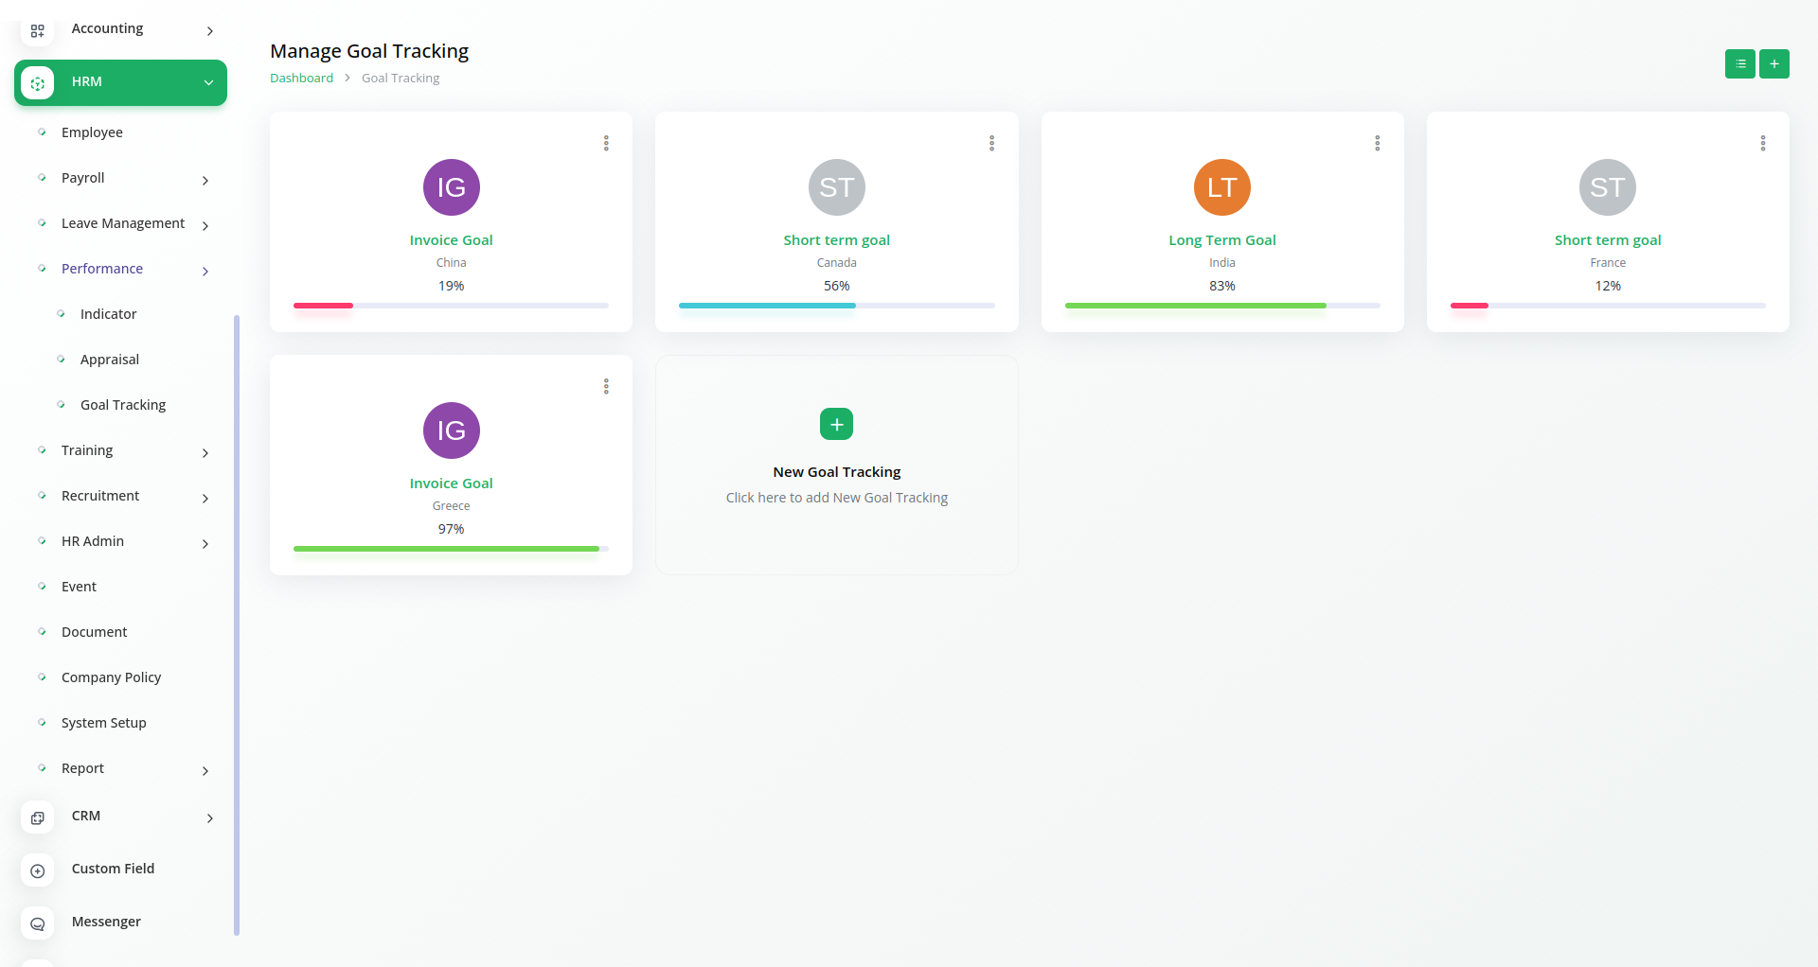This screenshot has height=967, width=1818.
Task: Expand the Recruitment submenu
Action: [205, 498]
